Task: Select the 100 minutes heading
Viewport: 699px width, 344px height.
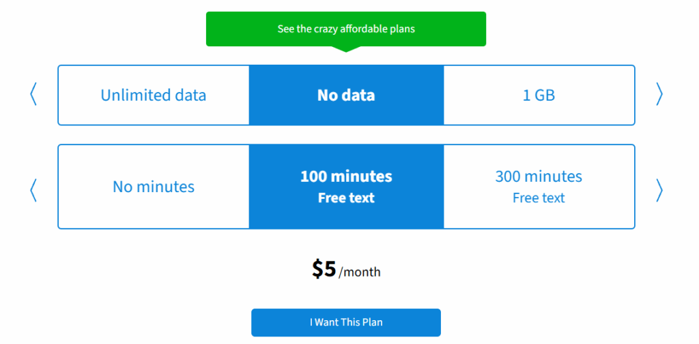Action: pos(346,176)
